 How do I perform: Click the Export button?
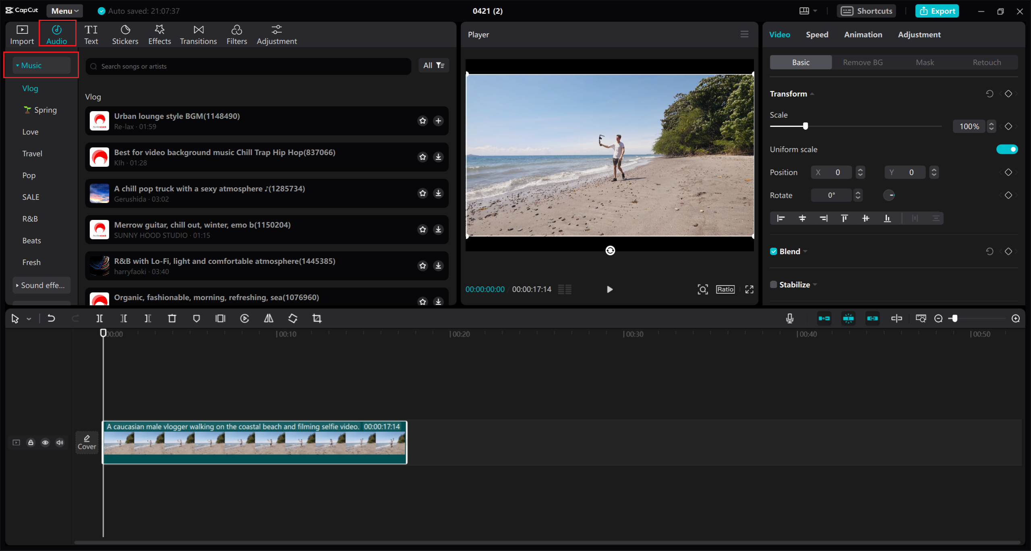(x=937, y=11)
